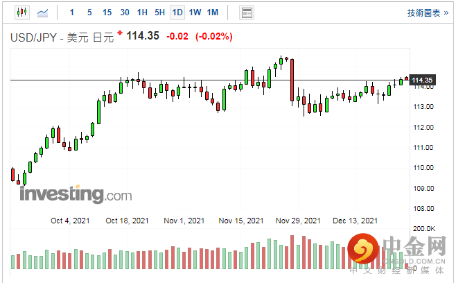
Task: Open the news overlay icon in toolbar
Action: pos(247,12)
